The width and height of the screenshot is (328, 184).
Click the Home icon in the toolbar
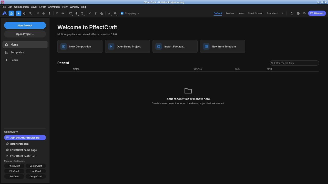pyautogui.click(x=11, y=13)
